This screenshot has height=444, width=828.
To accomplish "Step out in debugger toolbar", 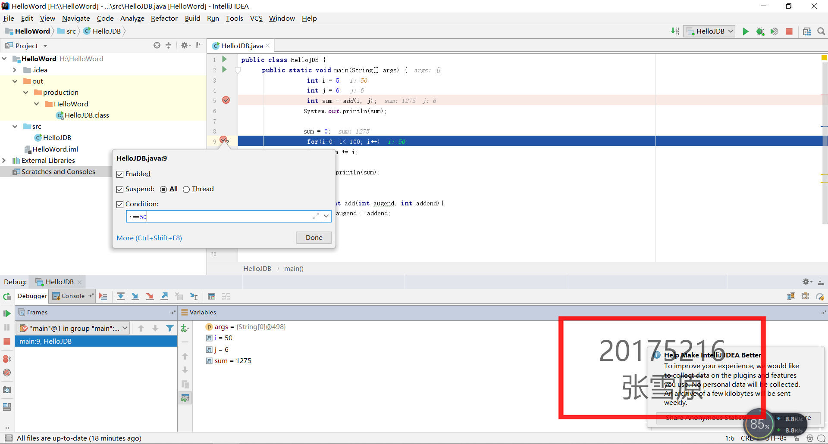I will [x=164, y=296].
